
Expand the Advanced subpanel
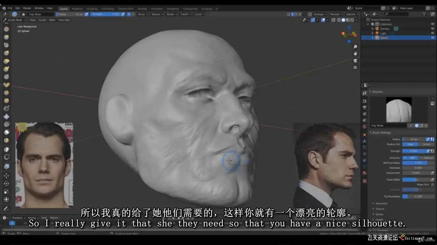point(380,203)
